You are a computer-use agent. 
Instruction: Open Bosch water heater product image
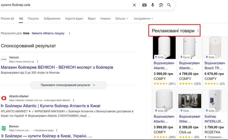click(x=215, y=48)
